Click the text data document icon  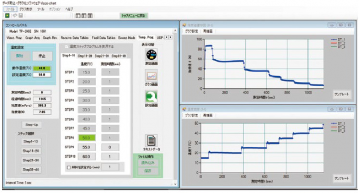[151, 140]
